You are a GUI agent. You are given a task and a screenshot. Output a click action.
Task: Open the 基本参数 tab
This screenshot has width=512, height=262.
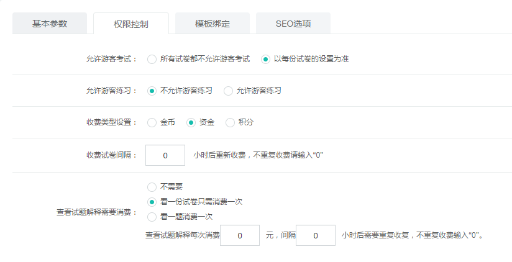50,24
